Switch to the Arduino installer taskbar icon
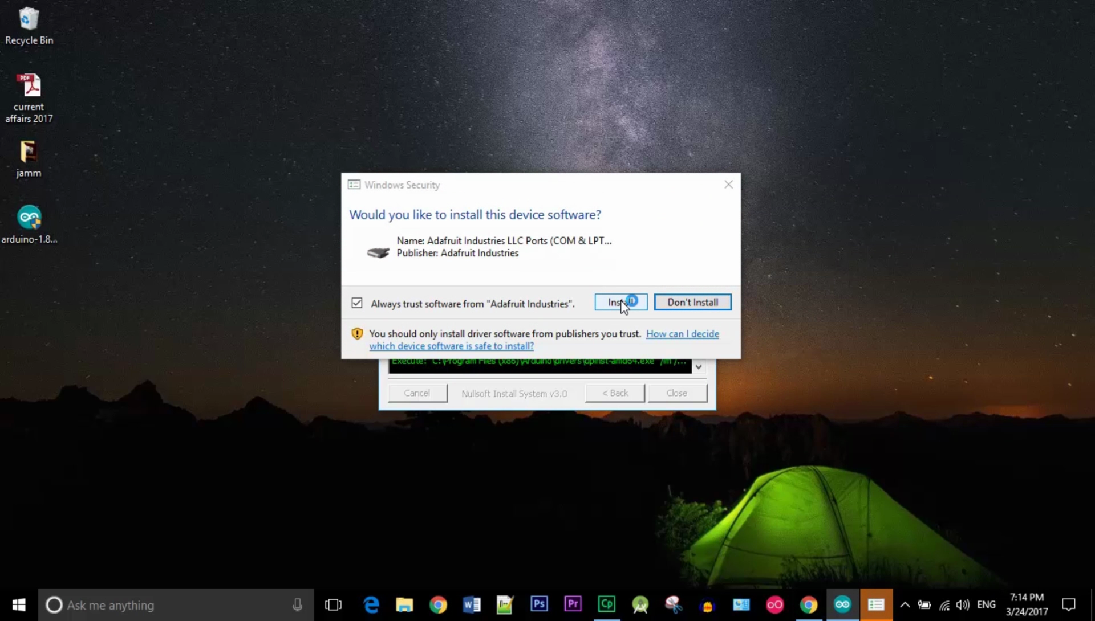This screenshot has height=621, width=1095. pos(842,604)
